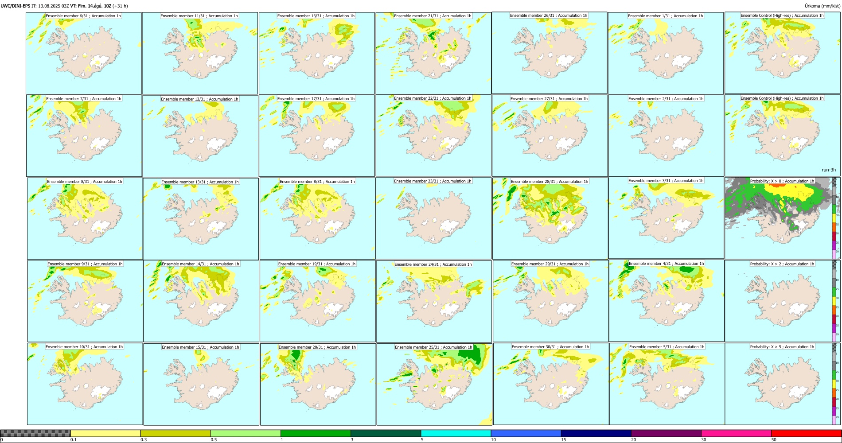Select the Ensemble member 16/31 precipitation map
Screen dimensions: 842x443
[316, 53]
